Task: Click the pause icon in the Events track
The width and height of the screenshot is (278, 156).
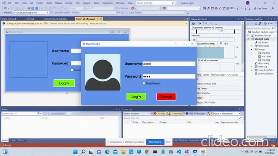Action: click(x=194, y=40)
